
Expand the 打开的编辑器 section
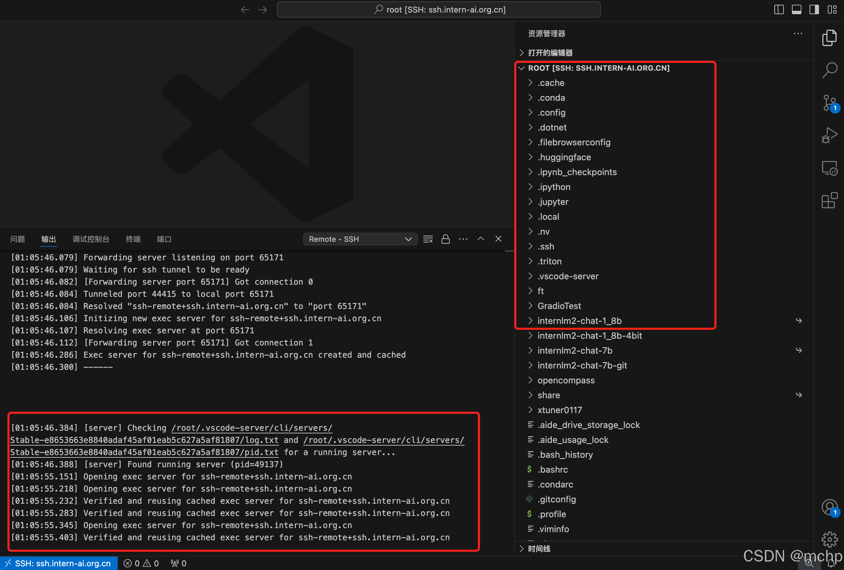click(664, 53)
